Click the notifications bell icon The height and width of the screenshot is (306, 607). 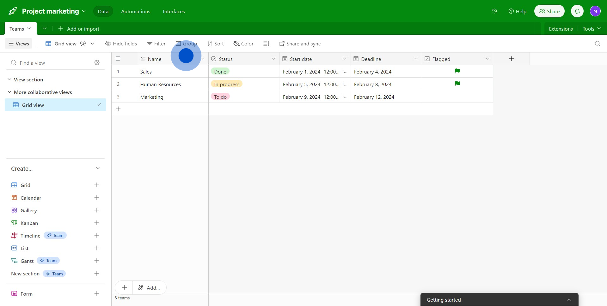tap(577, 11)
